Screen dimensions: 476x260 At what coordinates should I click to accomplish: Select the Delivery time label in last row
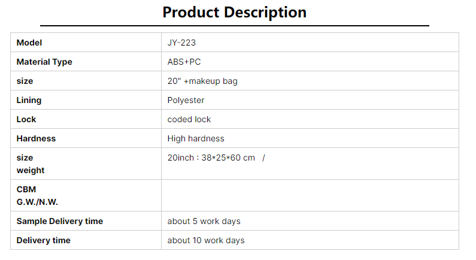coord(44,240)
